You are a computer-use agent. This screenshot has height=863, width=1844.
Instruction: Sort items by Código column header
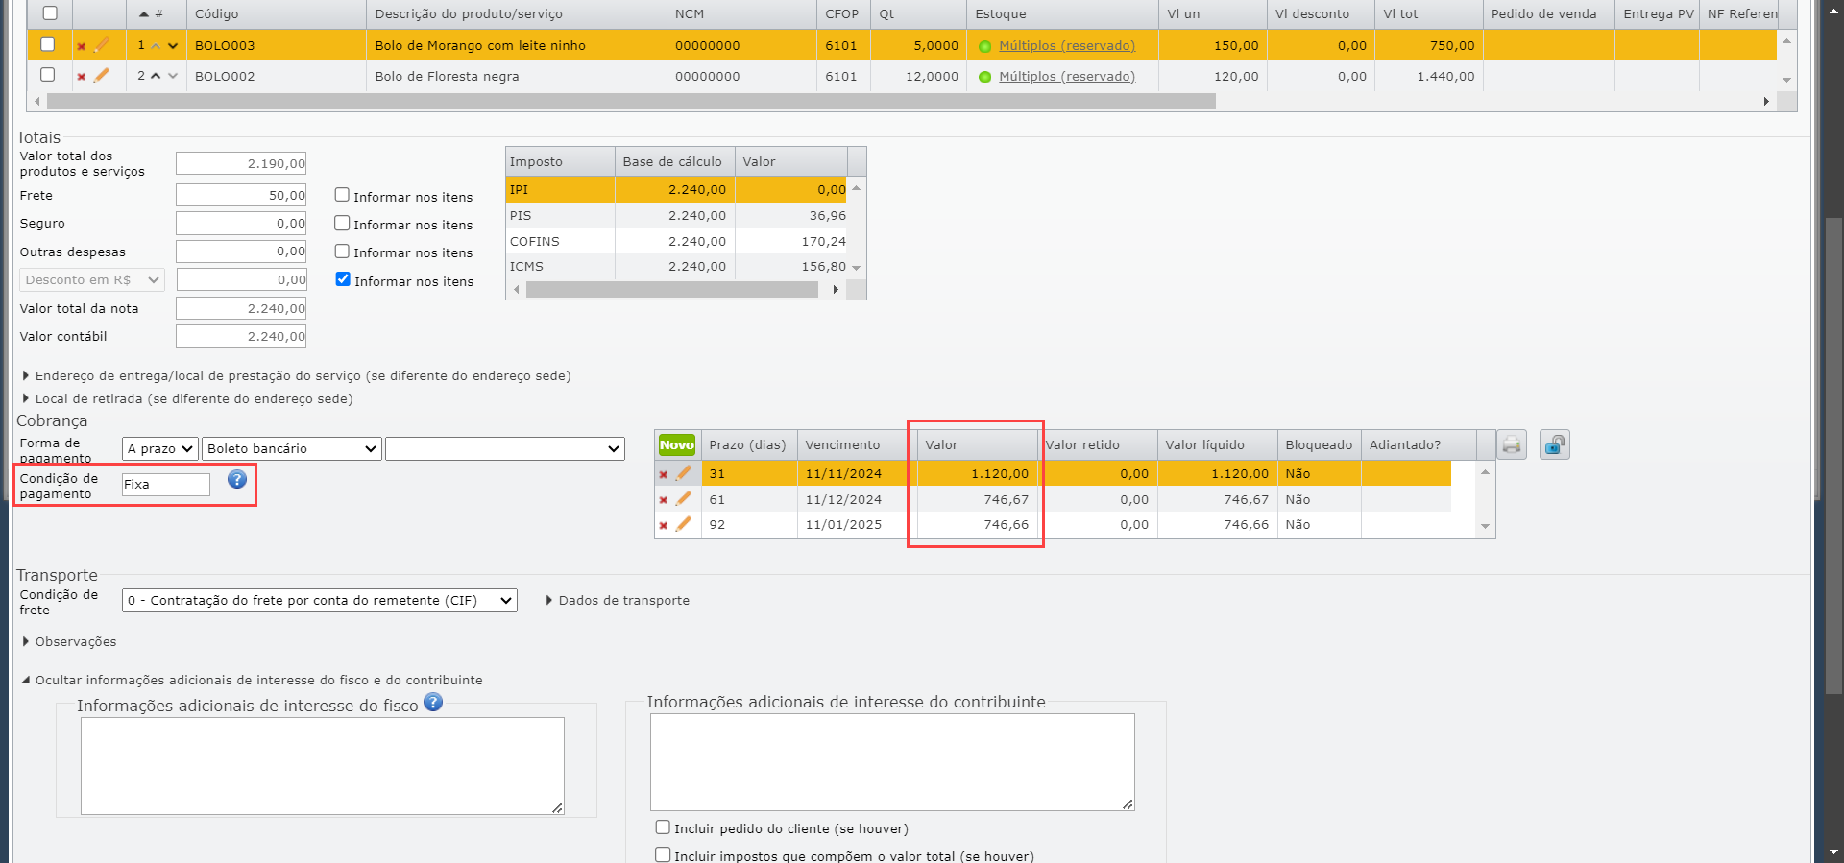point(217,13)
